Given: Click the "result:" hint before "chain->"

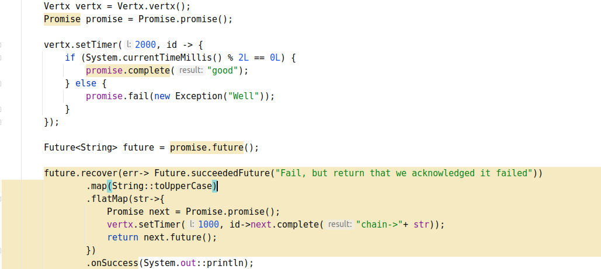Looking at the screenshot, I should click(x=339, y=225).
